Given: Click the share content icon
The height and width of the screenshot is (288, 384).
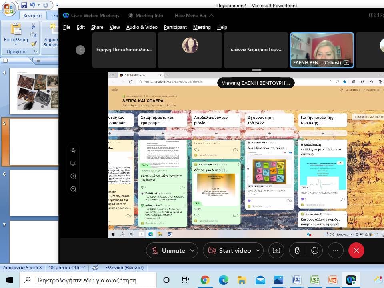Looking at the screenshot, I should (276, 250).
